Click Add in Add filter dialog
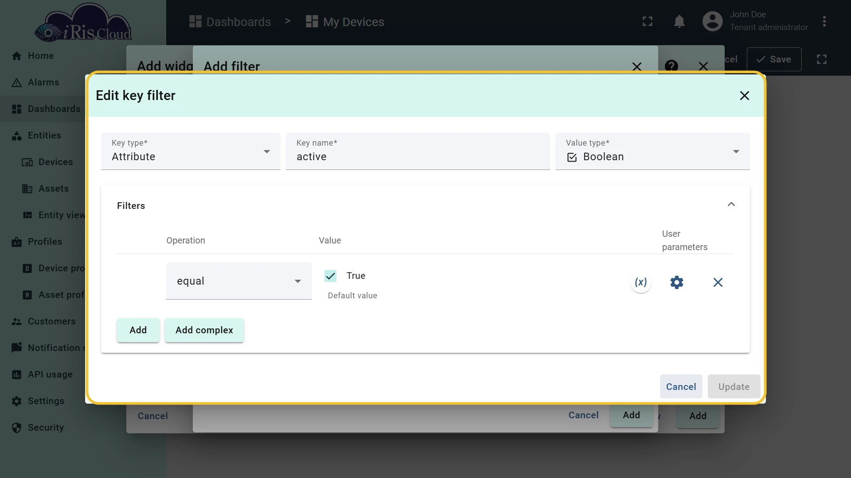Image resolution: width=851 pixels, height=478 pixels. pyautogui.click(x=631, y=415)
